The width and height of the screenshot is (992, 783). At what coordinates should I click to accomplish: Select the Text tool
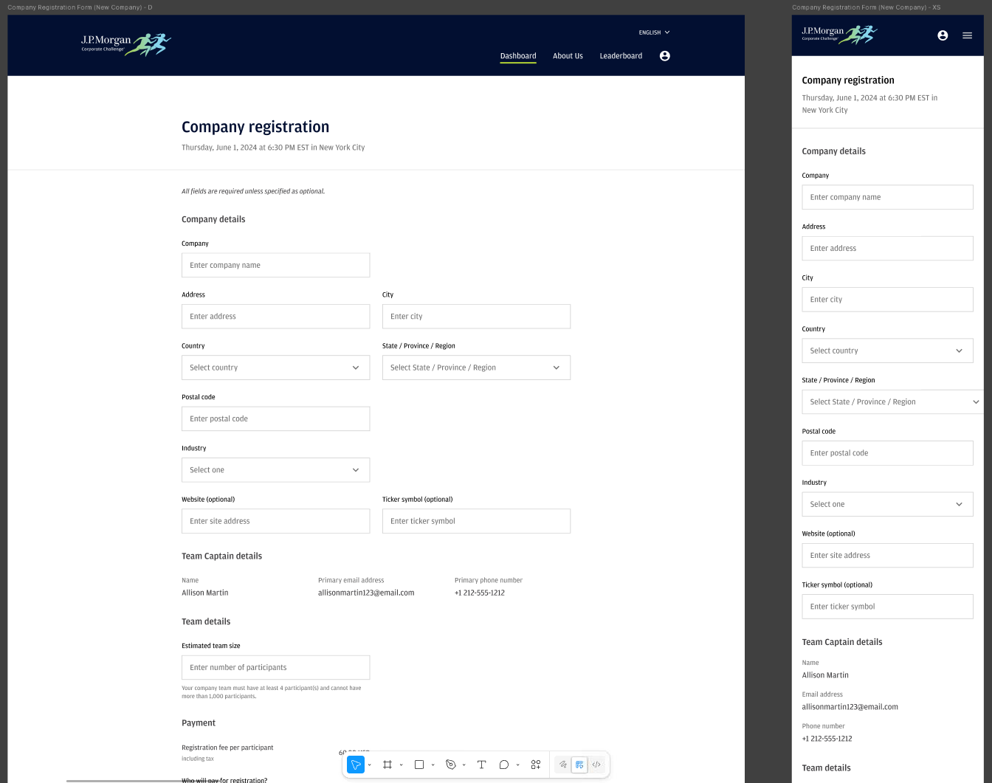pos(481,765)
